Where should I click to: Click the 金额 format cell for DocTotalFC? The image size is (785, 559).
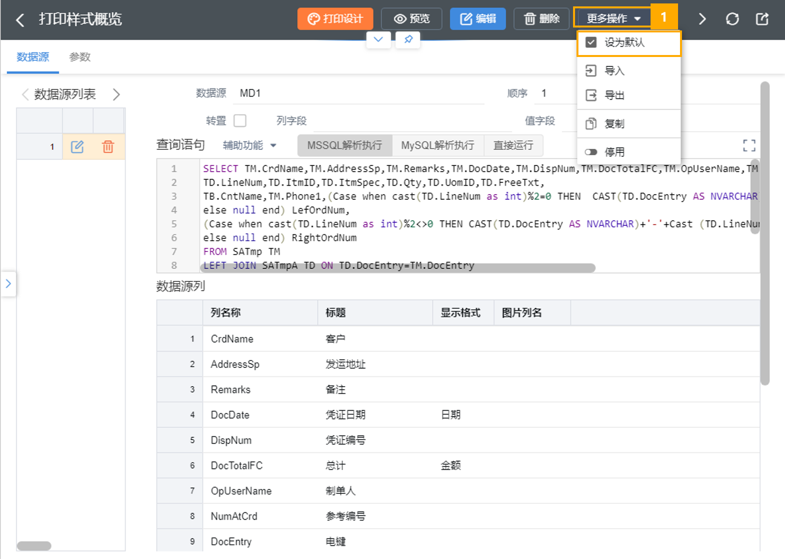pyautogui.click(x=463, y=466)
